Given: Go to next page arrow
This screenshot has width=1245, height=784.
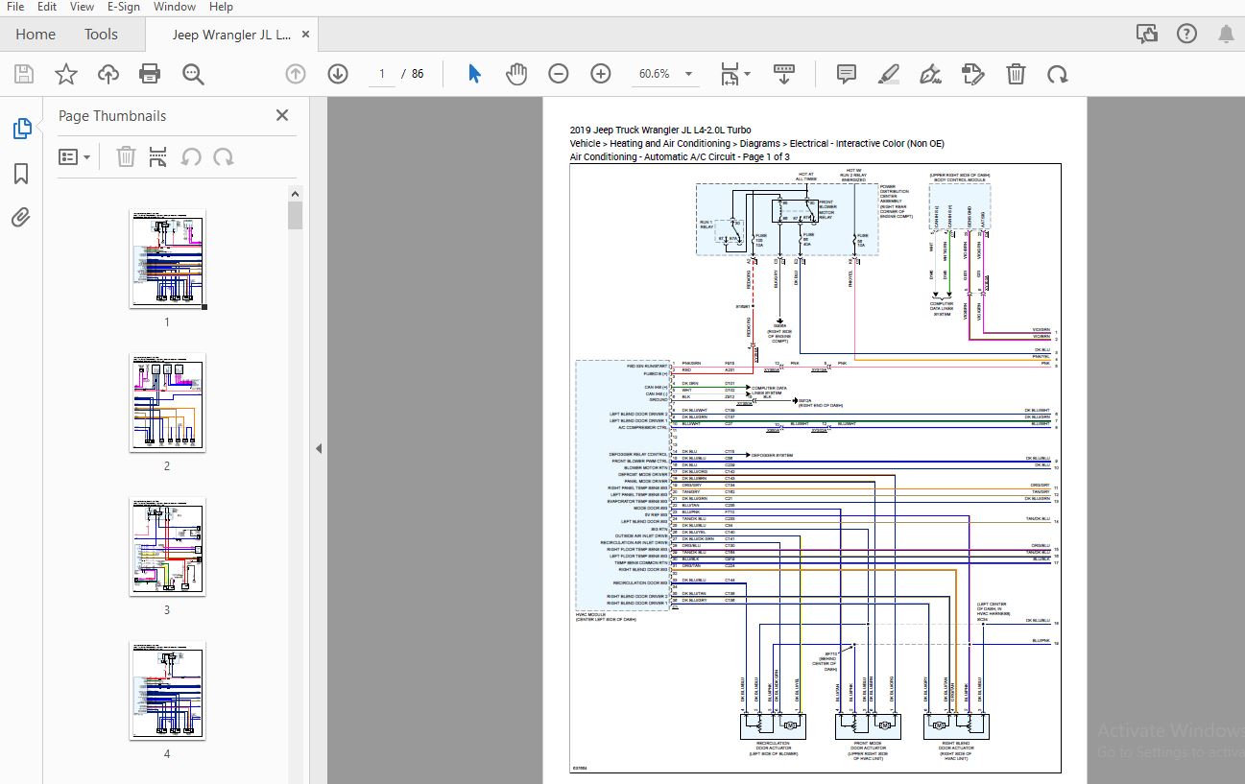Looking at the screenshot, I should (x=338, y=74).
